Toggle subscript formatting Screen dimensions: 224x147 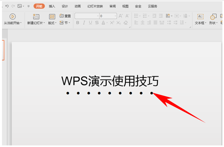[118, 23]
